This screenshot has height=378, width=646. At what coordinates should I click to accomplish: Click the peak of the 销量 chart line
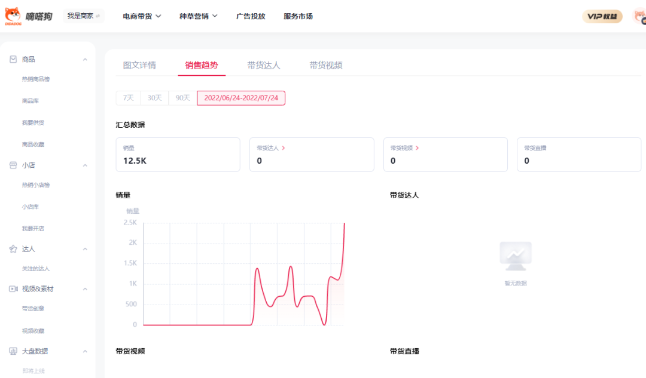(344, 223)
